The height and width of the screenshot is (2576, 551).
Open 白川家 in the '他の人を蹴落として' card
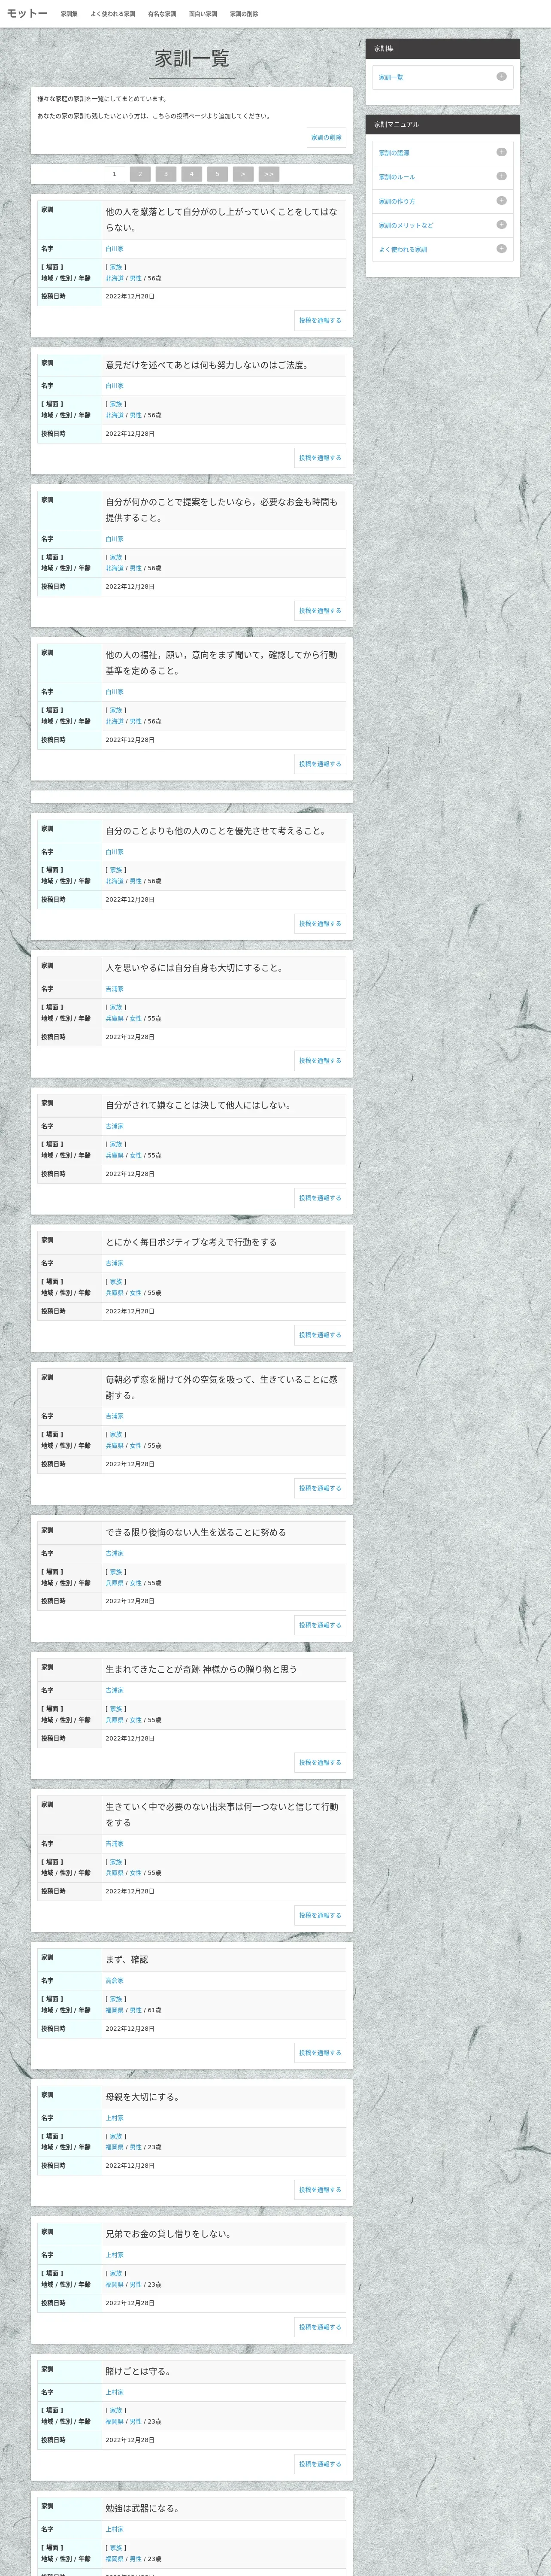pos(115,249)
